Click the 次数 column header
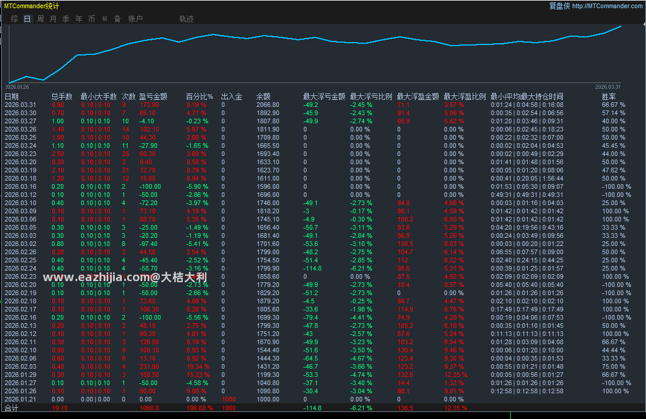The image size is (646, 419). coord(128,96)
